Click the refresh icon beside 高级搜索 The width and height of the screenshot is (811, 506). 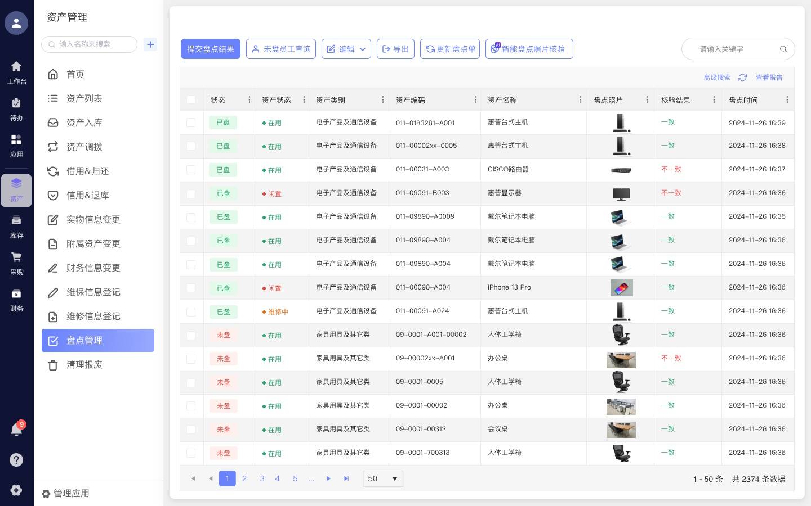742,78
